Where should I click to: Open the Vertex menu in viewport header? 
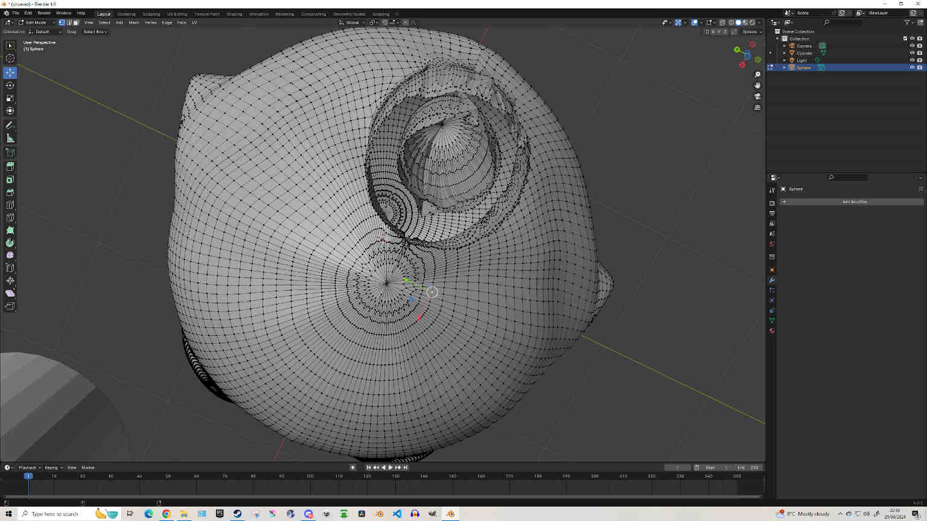150,22
